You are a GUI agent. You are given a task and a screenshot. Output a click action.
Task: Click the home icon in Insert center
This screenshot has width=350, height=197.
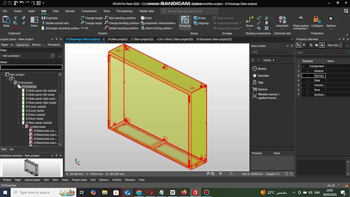tap(253, 60)
